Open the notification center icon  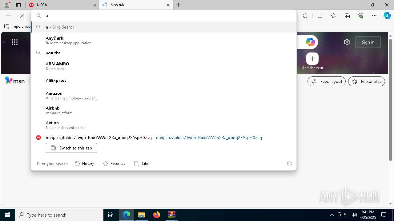384,215
